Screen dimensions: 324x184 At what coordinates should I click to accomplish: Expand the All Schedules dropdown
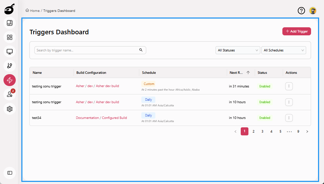pos(283,50)
